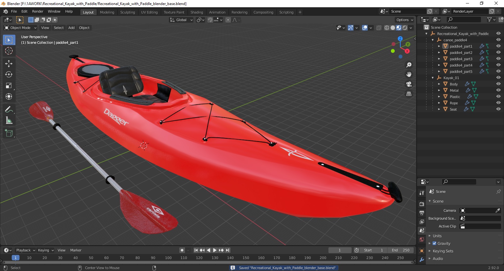Viewport: 504px width, 271px height.
Task: Open the Render menu
Action: 37,11
